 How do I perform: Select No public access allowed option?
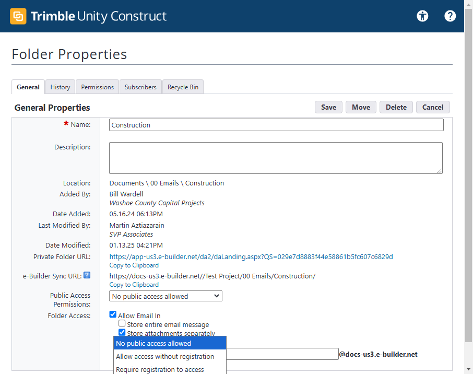click(170, 343)
